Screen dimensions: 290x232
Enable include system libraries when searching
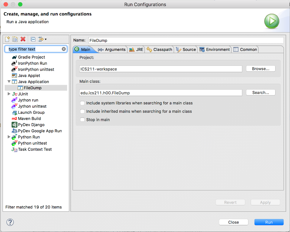(x=82, y=103)
